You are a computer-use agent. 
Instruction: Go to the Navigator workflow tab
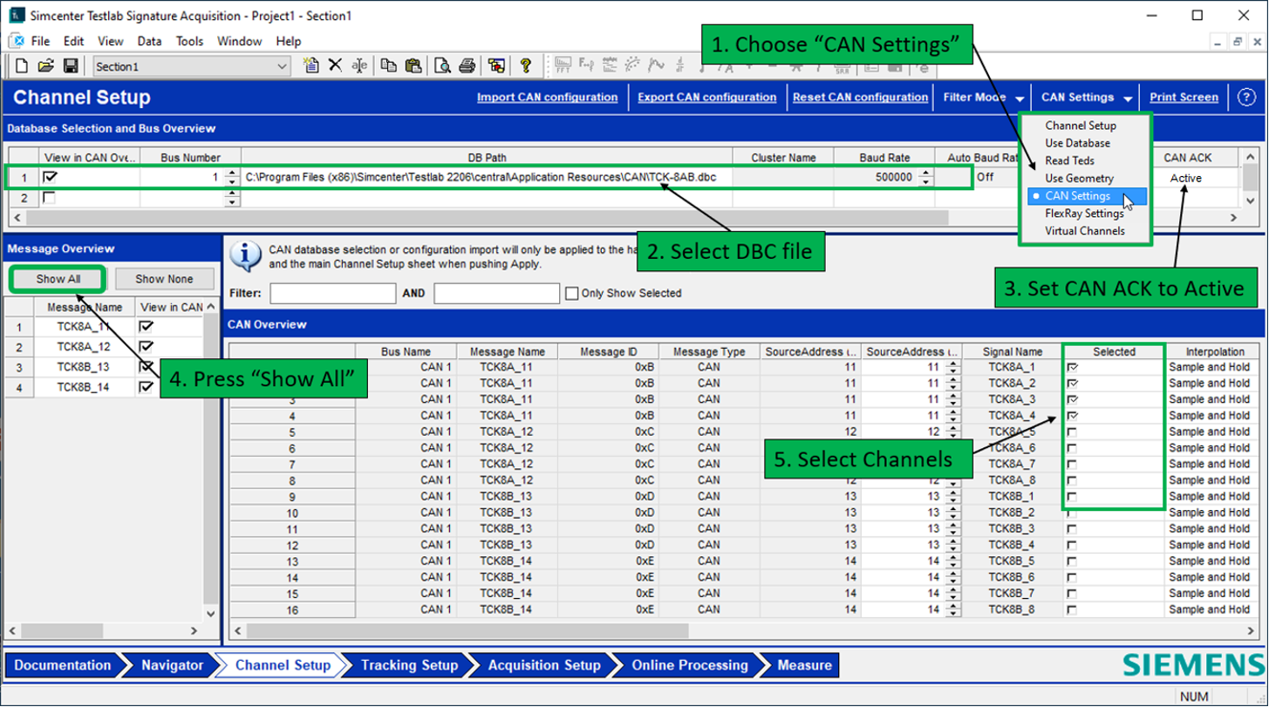[x=172, y=666]
